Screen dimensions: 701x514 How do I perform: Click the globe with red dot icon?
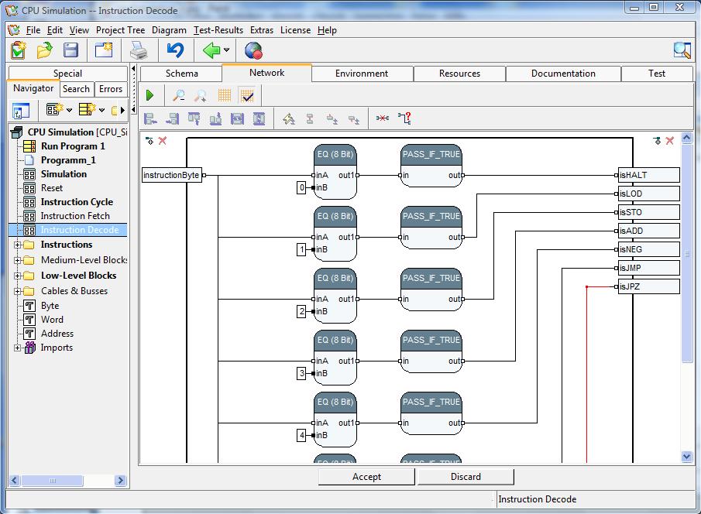coord(253,51)
